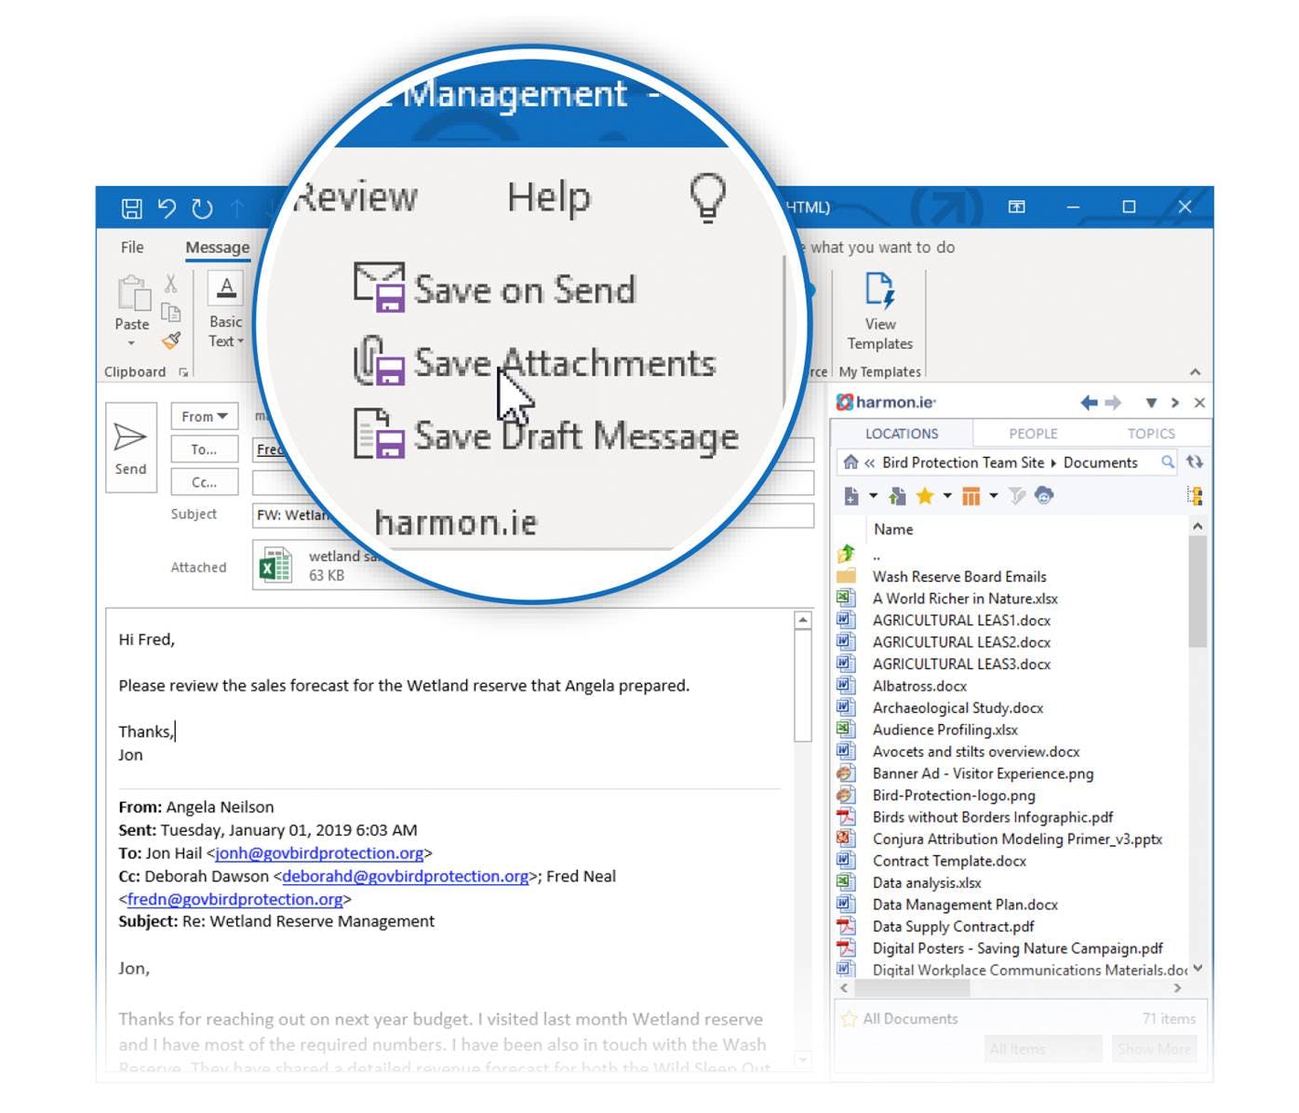Click the To... recipients button
The image size is (1299, 1113).
205,449
